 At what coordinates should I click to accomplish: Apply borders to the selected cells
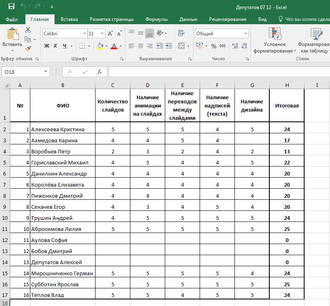[82, 46]
